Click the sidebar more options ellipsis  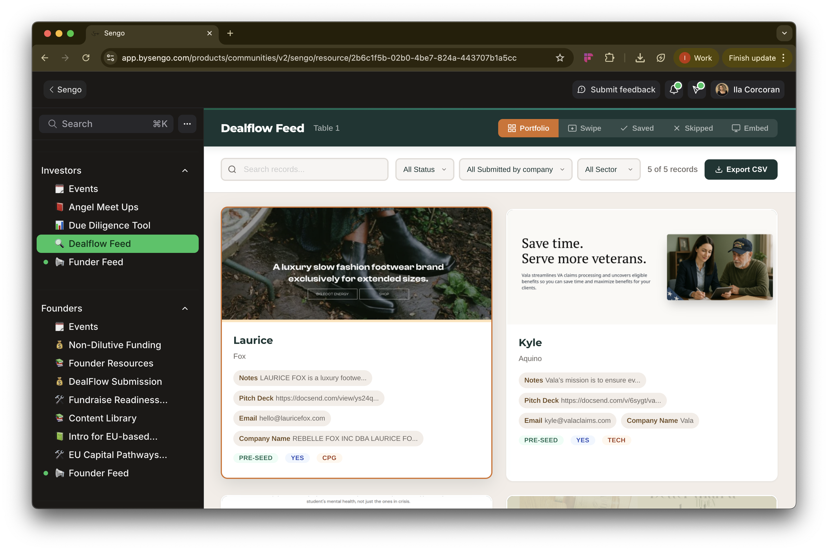(187, 124)
